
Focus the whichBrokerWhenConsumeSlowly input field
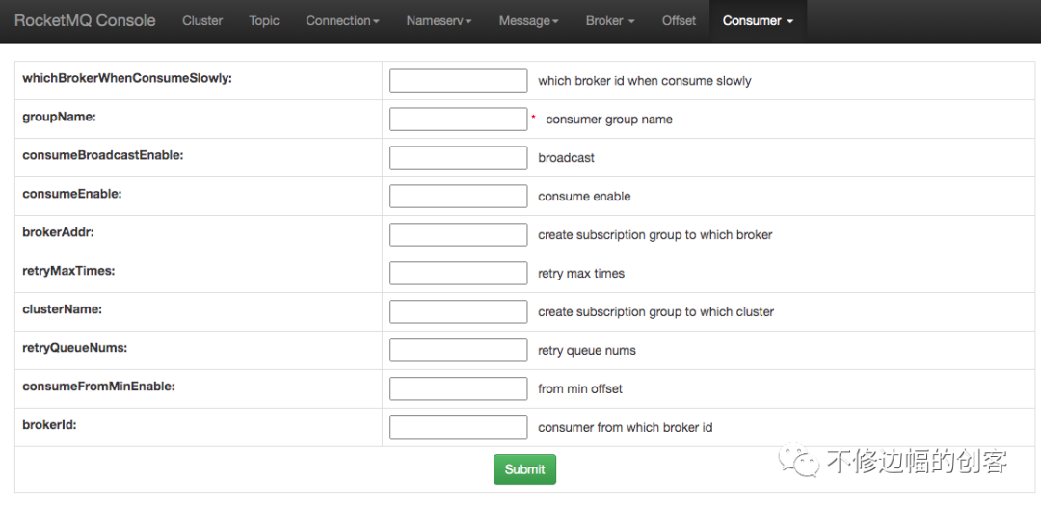pos(458,81)
